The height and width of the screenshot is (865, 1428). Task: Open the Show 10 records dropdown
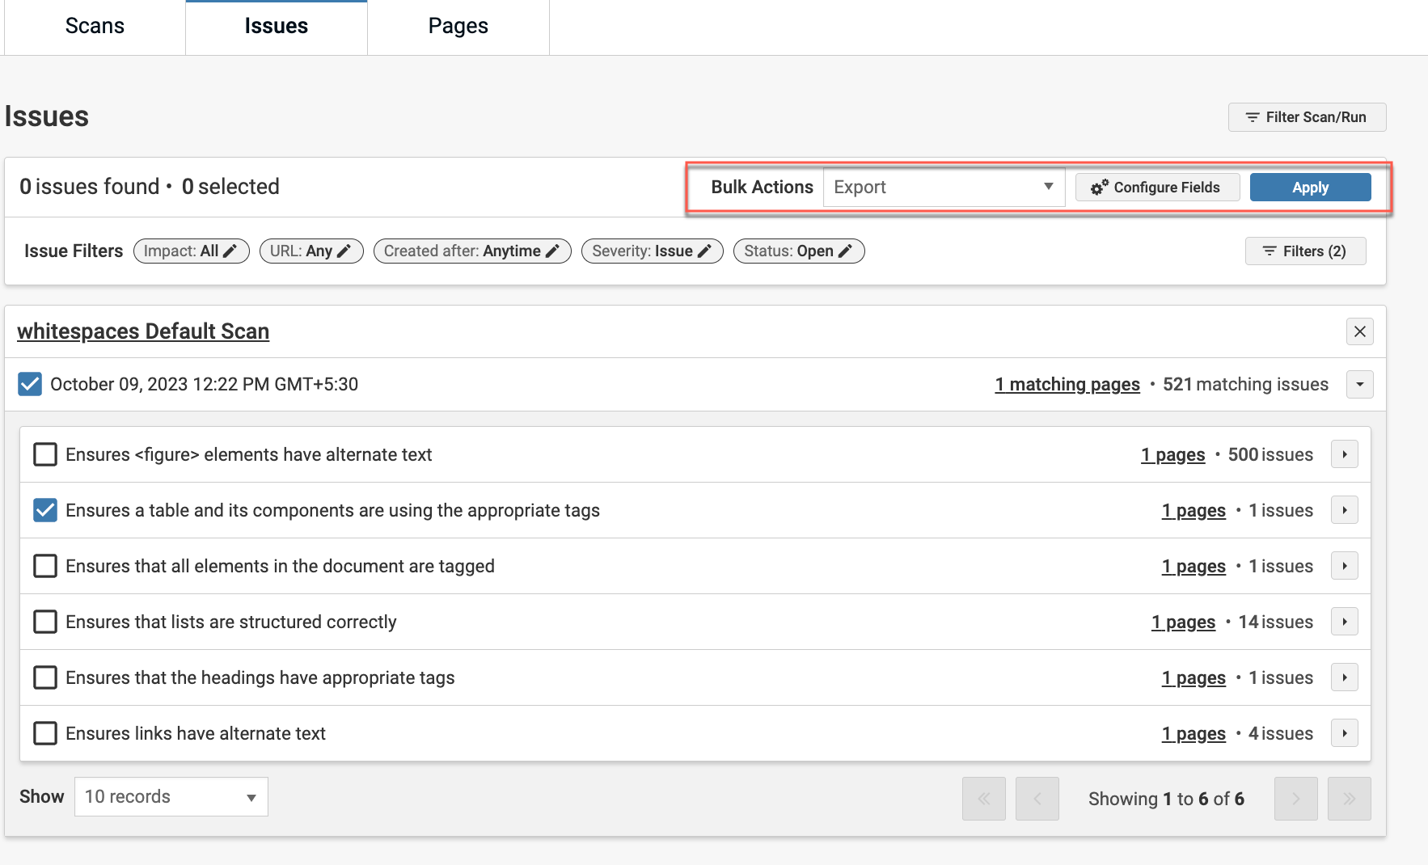pos(171,797)
